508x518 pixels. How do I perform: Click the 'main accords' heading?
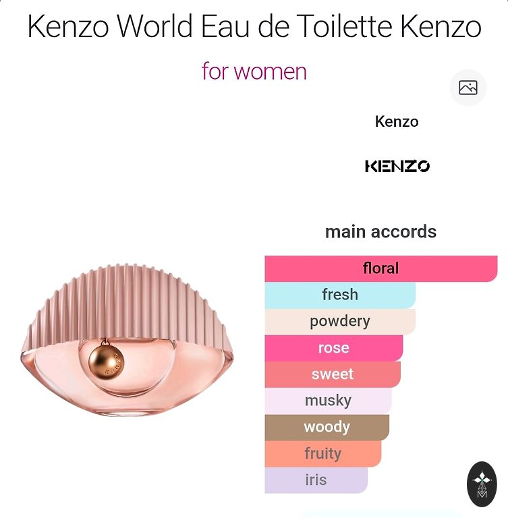tap(380, 231)
